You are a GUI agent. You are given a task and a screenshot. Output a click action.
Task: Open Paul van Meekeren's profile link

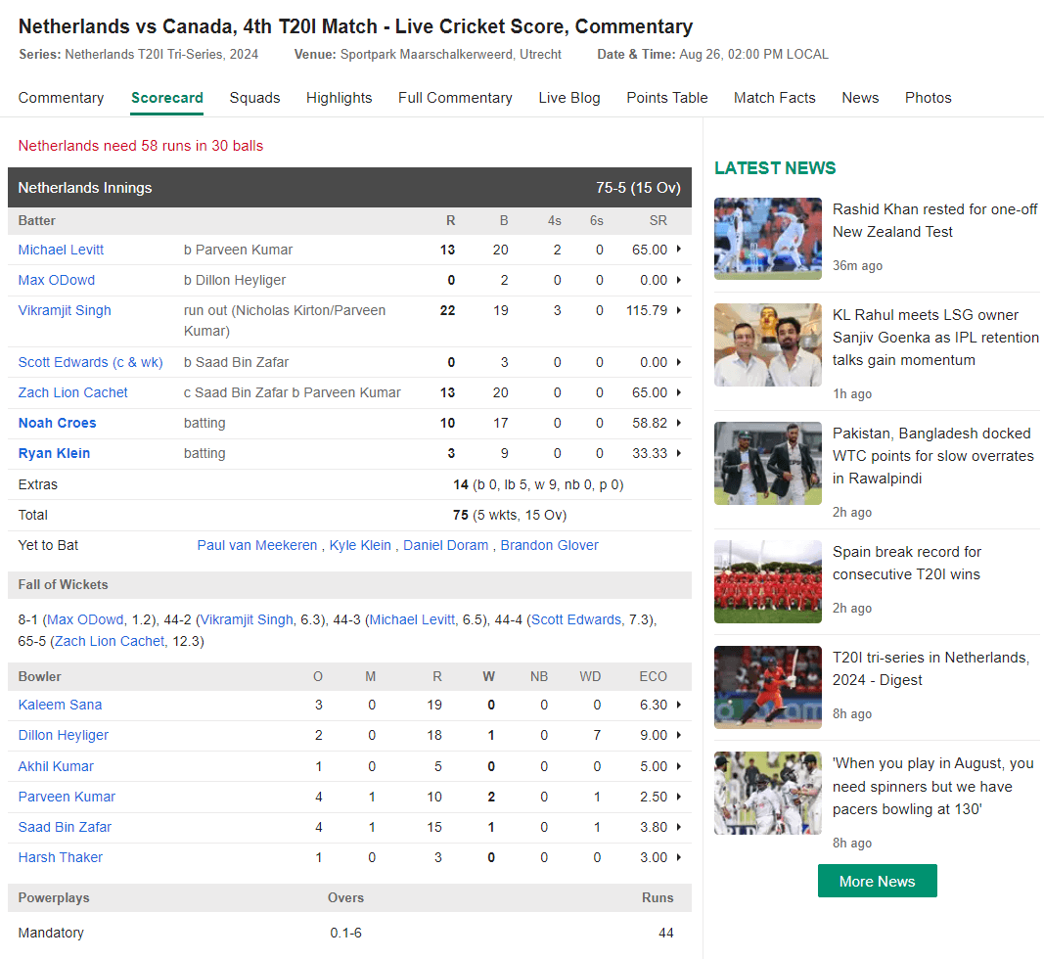pyautogui.click(x=256, y=545)
